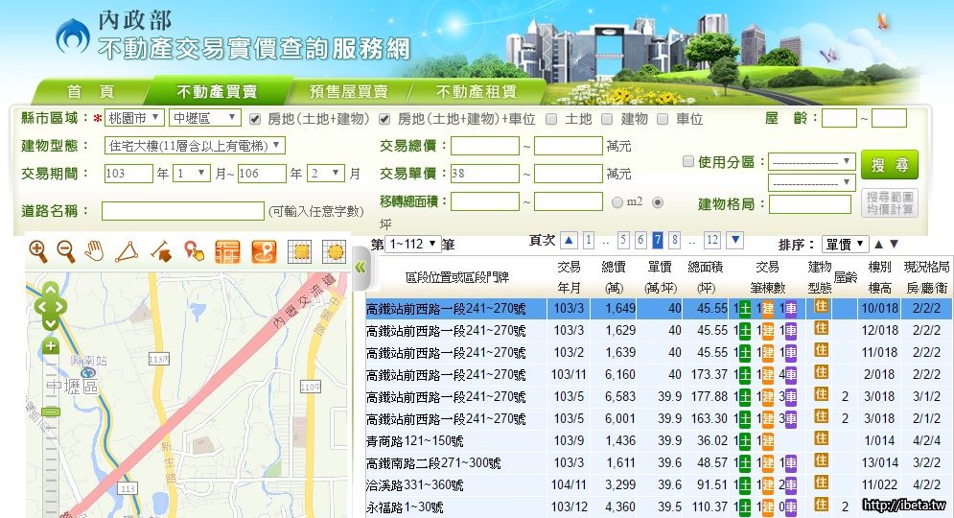Select the zoom-out magnifier map tool

pos(65,251)
